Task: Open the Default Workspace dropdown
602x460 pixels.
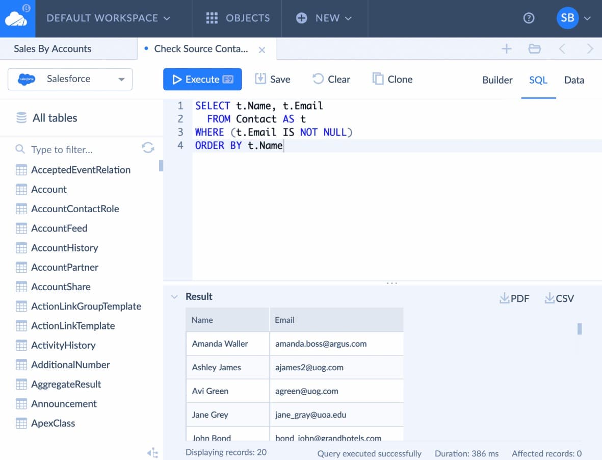Action: [108, 18]
